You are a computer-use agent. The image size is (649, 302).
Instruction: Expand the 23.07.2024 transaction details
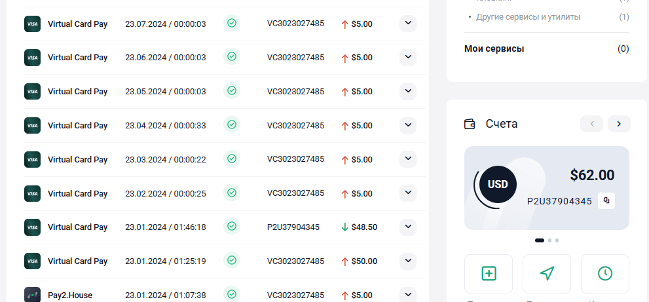pos(408,23)
